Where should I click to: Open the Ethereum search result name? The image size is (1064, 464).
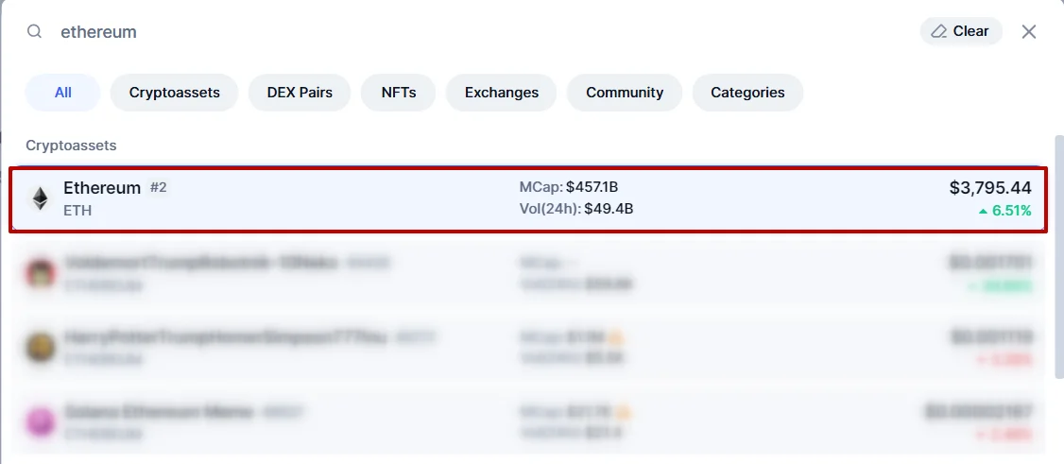point(102,188)
